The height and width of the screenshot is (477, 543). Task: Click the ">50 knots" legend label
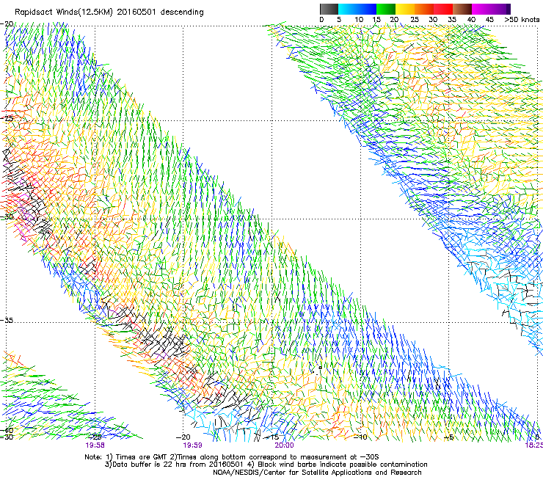[522, 20]
